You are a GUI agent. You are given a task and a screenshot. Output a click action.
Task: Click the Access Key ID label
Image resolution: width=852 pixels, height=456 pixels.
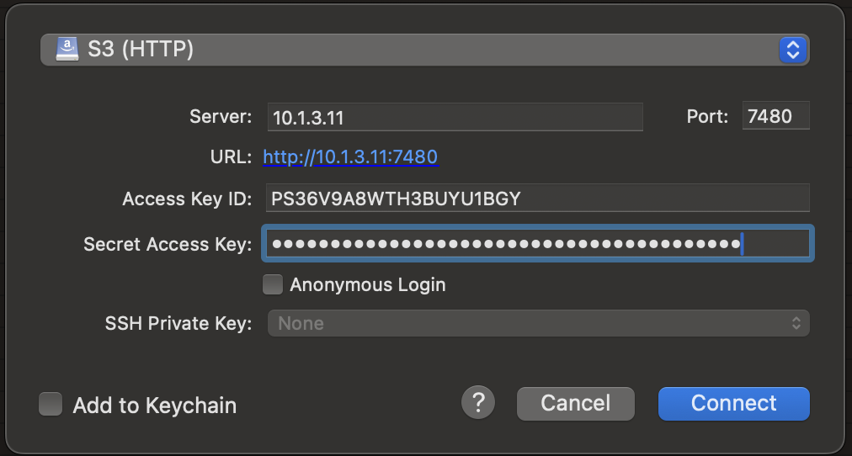coord(187,199)
